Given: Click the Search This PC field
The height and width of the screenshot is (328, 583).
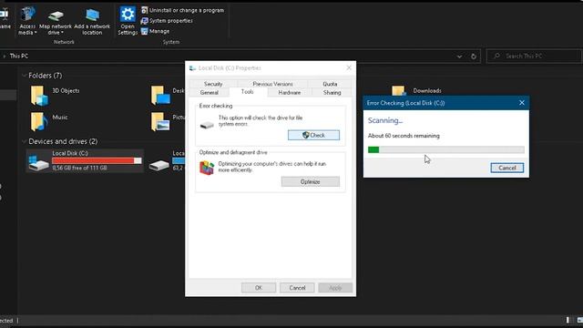Looking at the screenshot, I should pyautogui.click(x=534, y=56).
